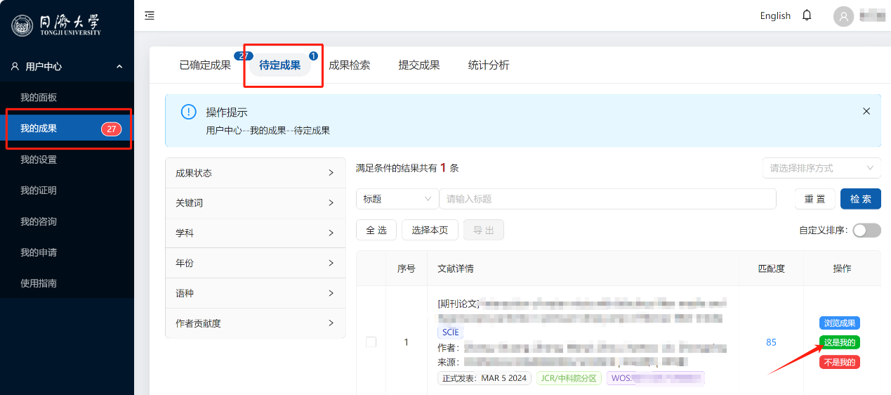The image size is (891, 395).
Task: Open the user avatar menu
Action: pyautogui.click(x=843, y=16)
